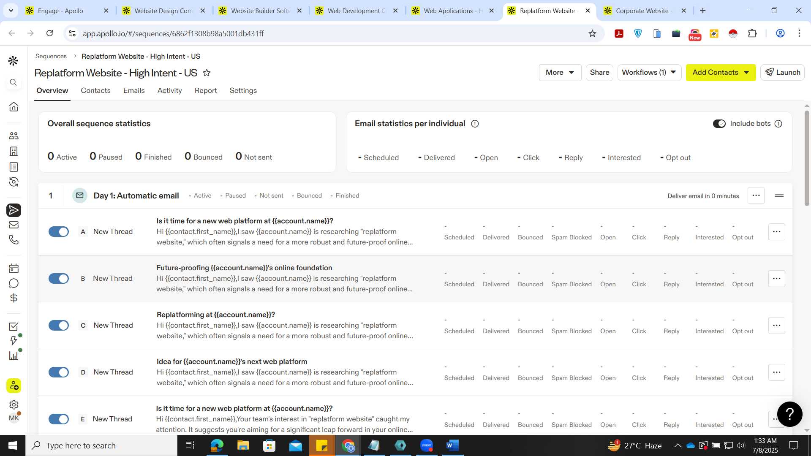Switch to the Settings tab
Image resolution: width=811 pixels, height=456 pixels.
pos(243,90)
